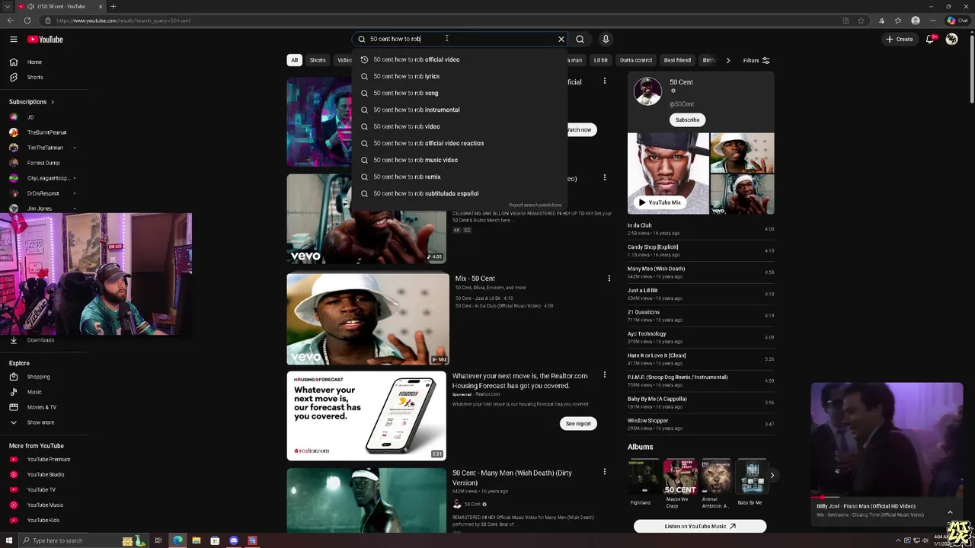
Task: Open the YouTube hamburger guide menu
Action: (x=14, y=39)
